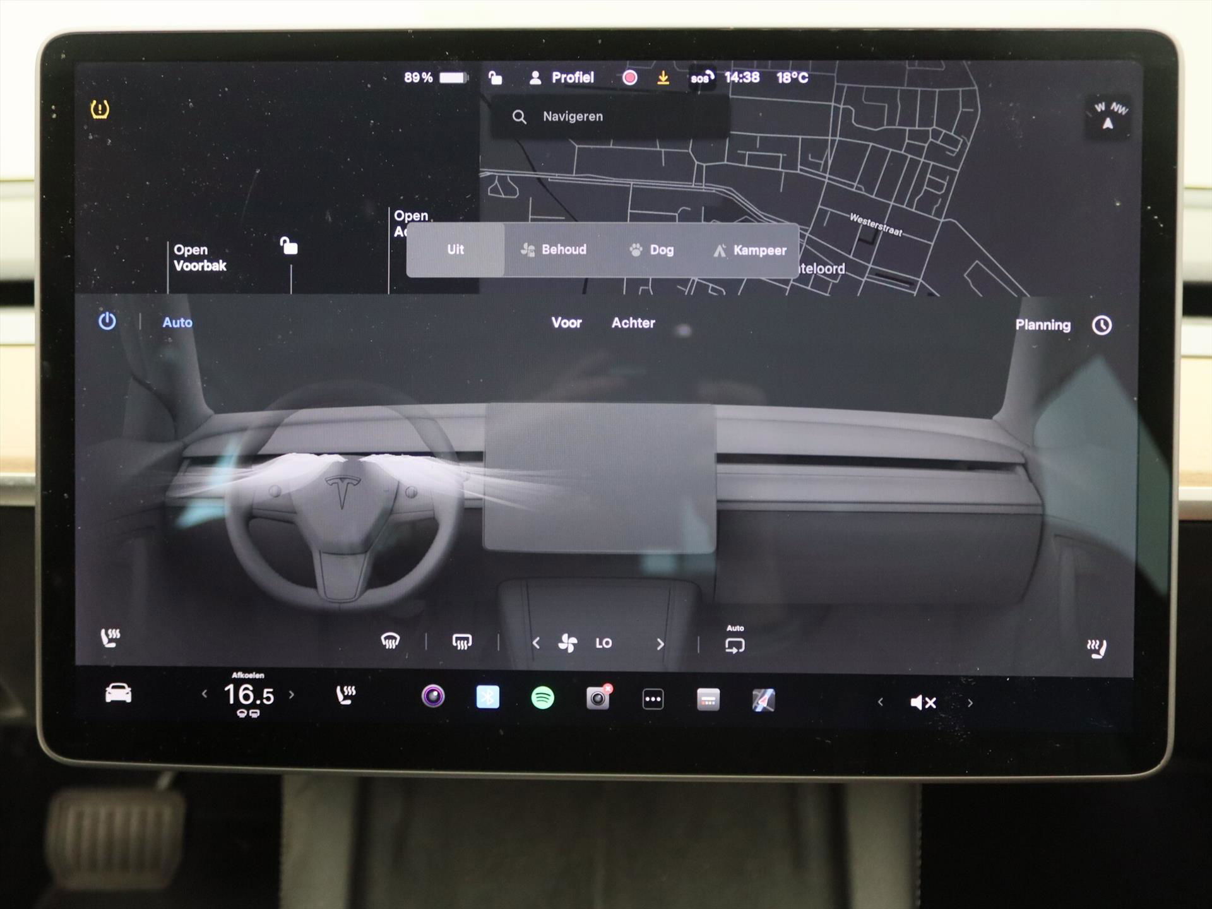Viewport: 1212px width, 909px height.
Task: Increase temperature with right chevron
Action: 292,694
